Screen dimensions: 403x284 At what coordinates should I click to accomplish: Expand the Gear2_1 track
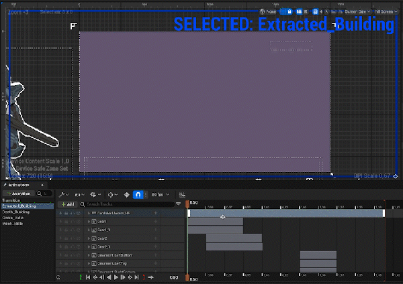(x=89, y=246)
